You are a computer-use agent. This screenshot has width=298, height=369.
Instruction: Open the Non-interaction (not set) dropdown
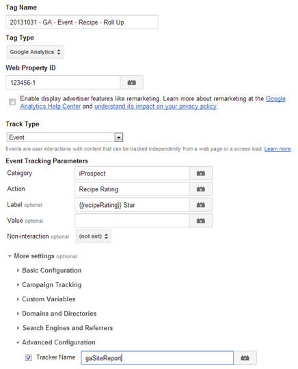click(x=93, y=236)
